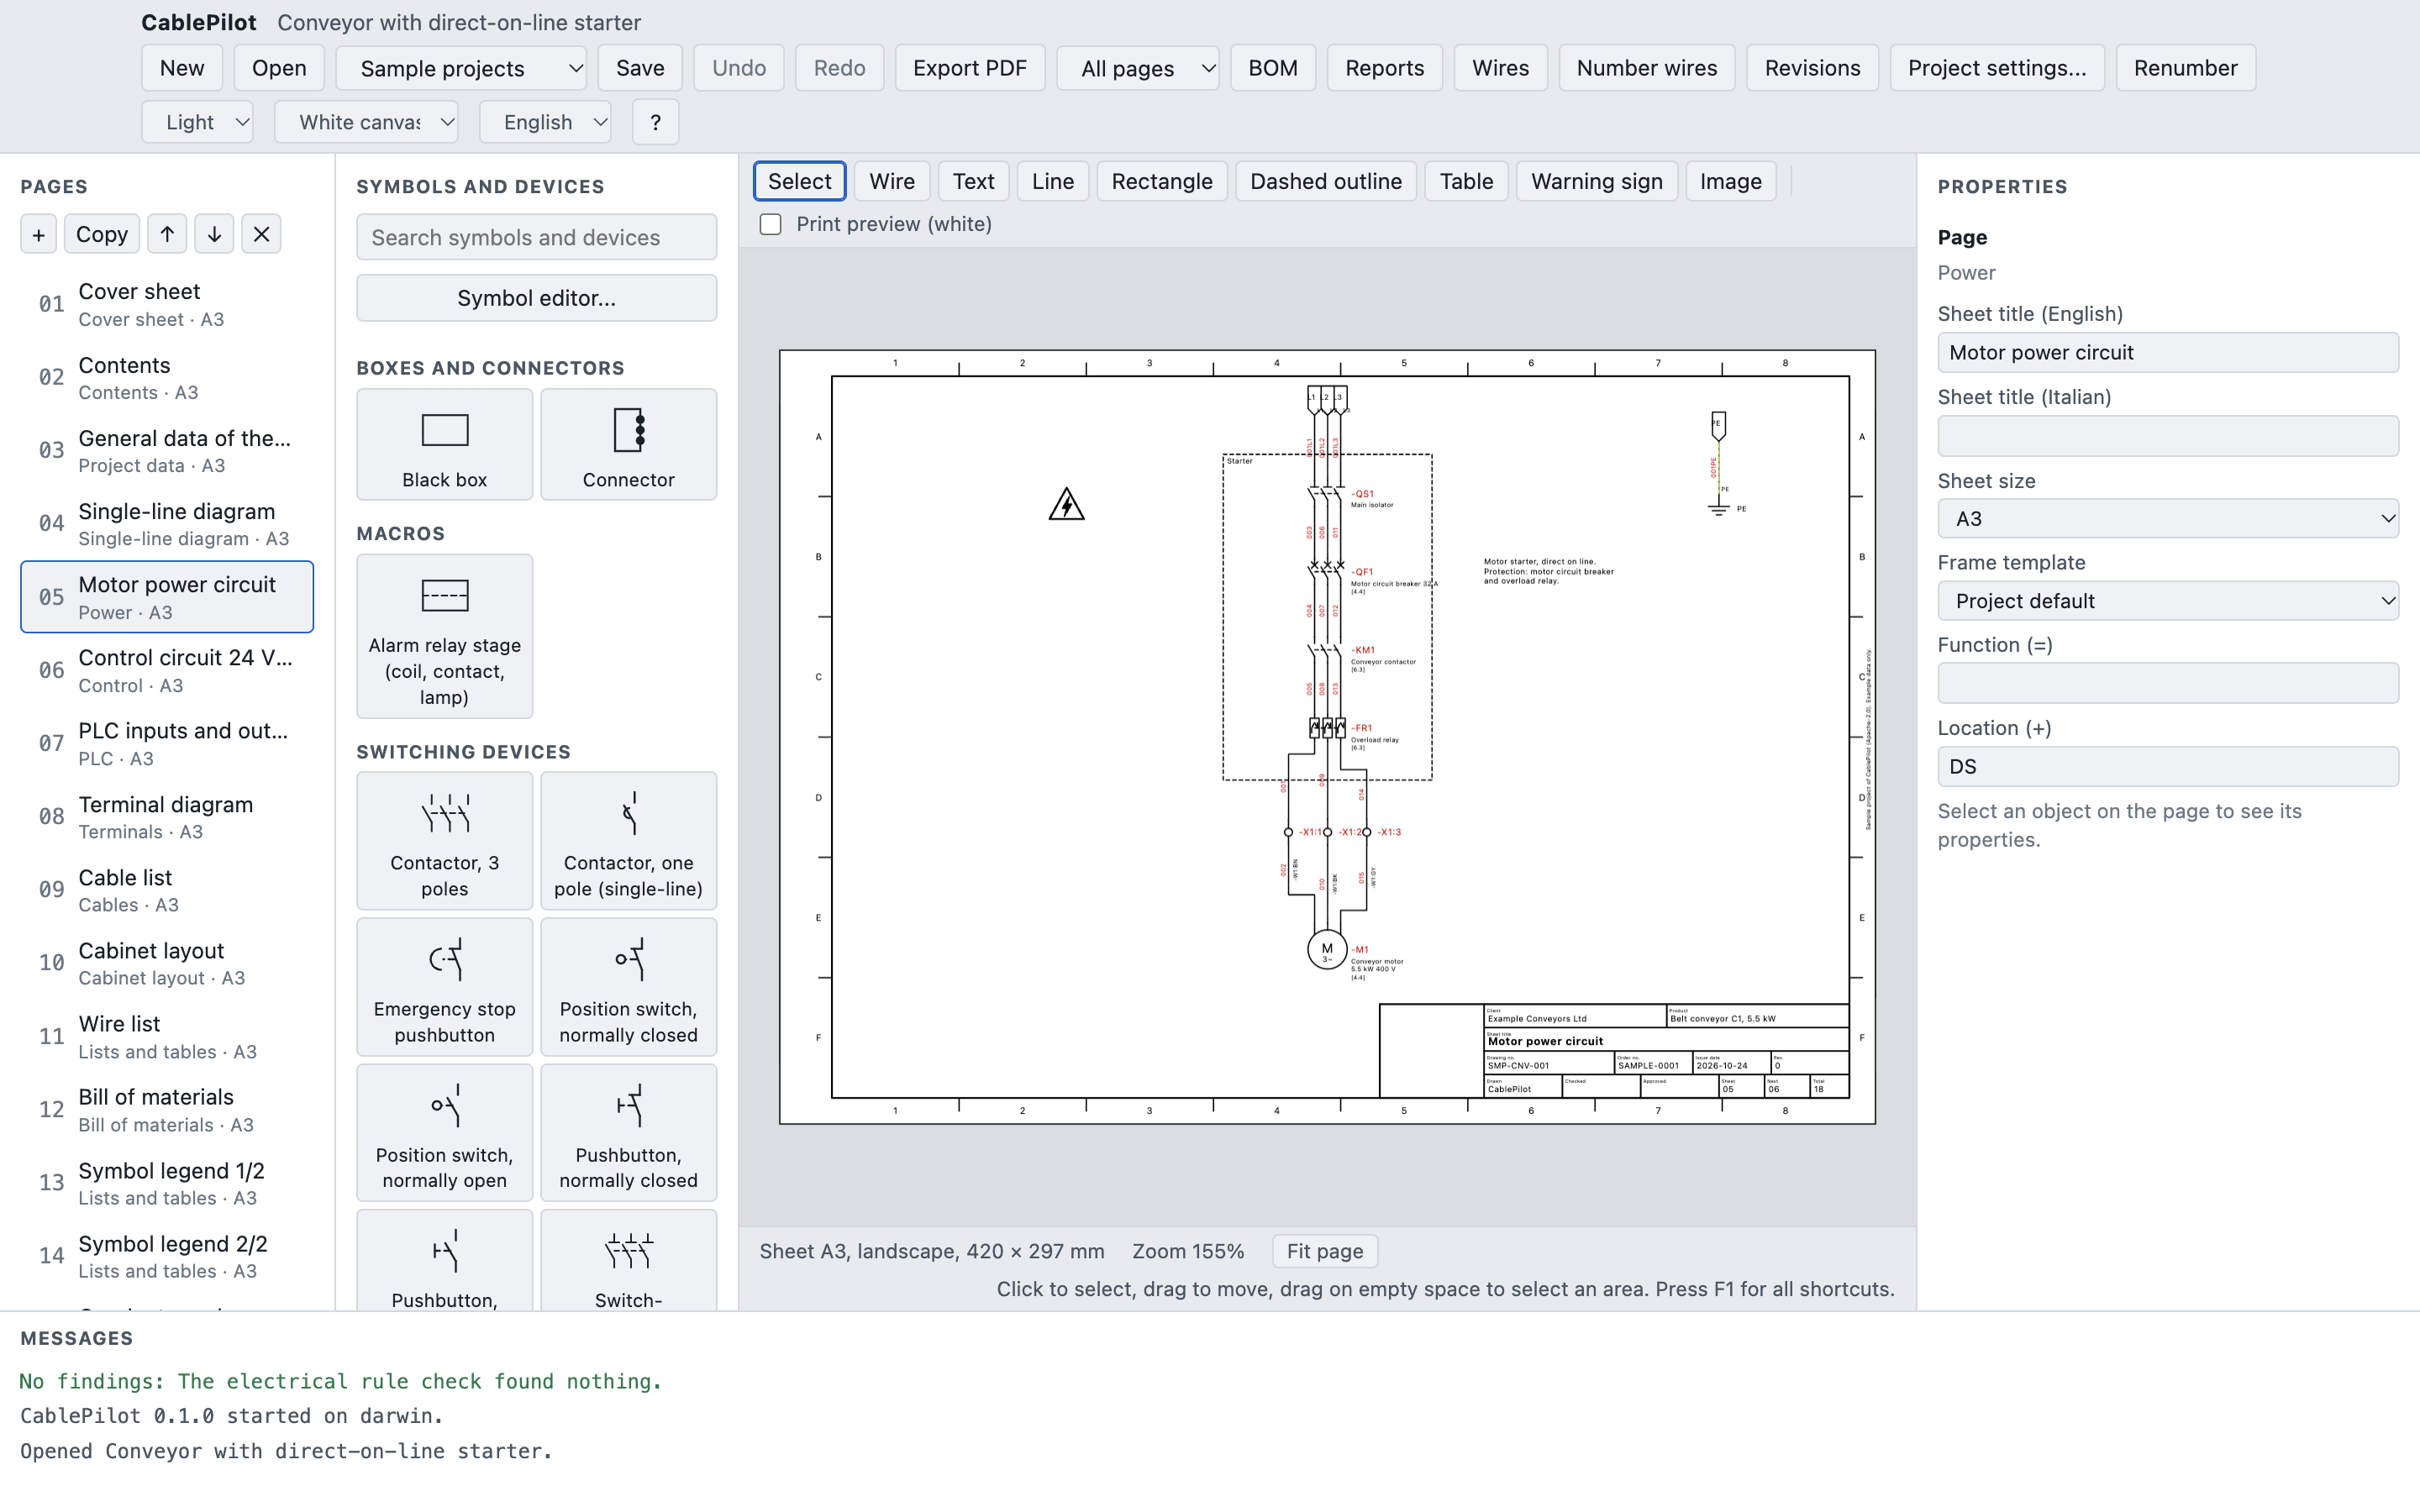Click the Fit page button

pos(1324,1251)
